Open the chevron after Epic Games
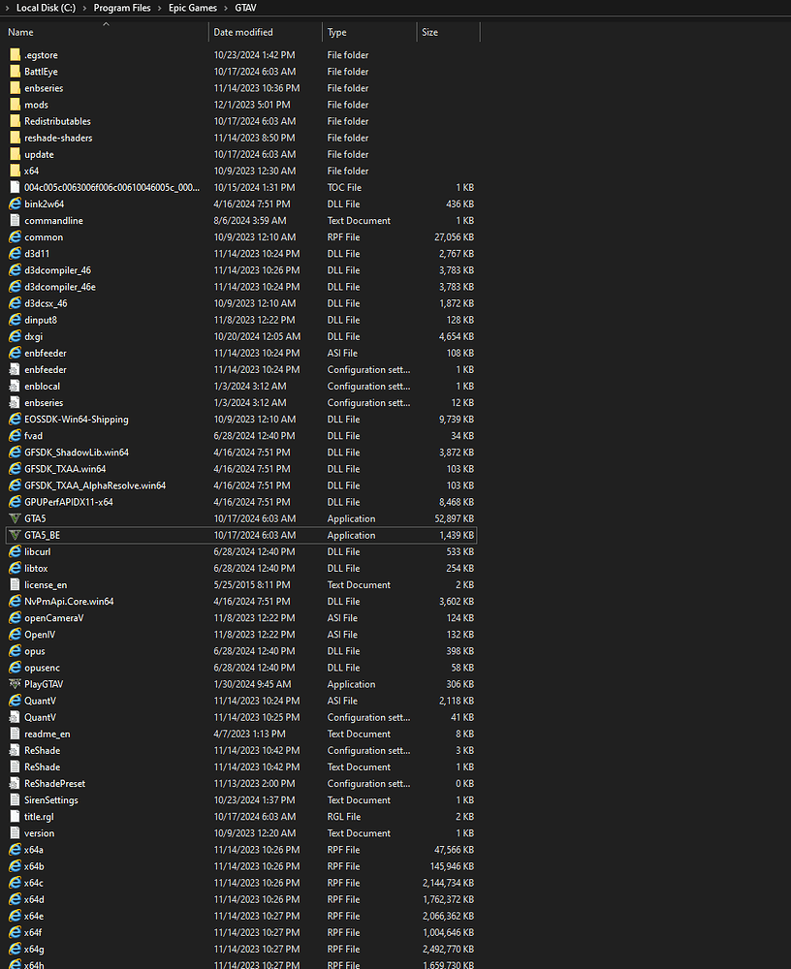Screen dimensions: 791x969 [226, 8]
